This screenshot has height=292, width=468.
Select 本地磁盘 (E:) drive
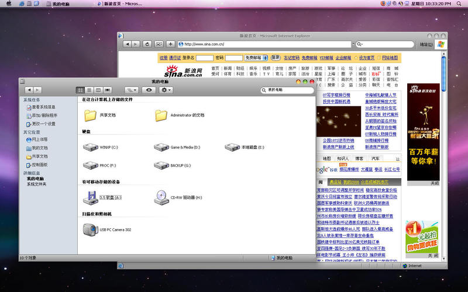244,147
